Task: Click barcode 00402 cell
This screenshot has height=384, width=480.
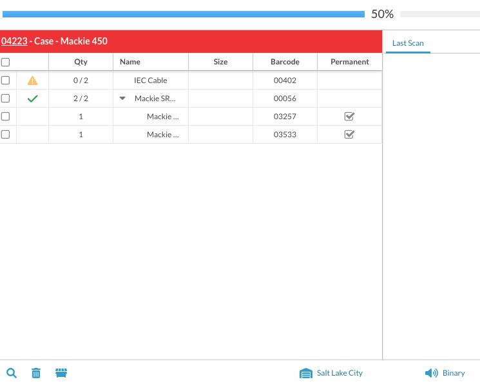Action: coord(285,81)
